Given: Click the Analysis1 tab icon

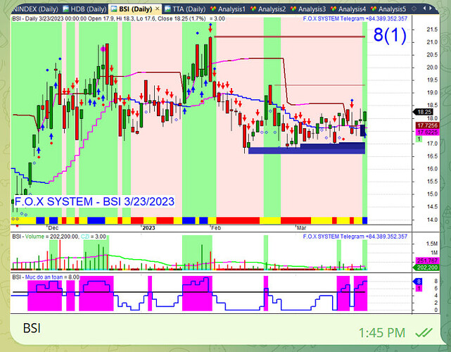Looking at the screenshot, I should 213,9.
